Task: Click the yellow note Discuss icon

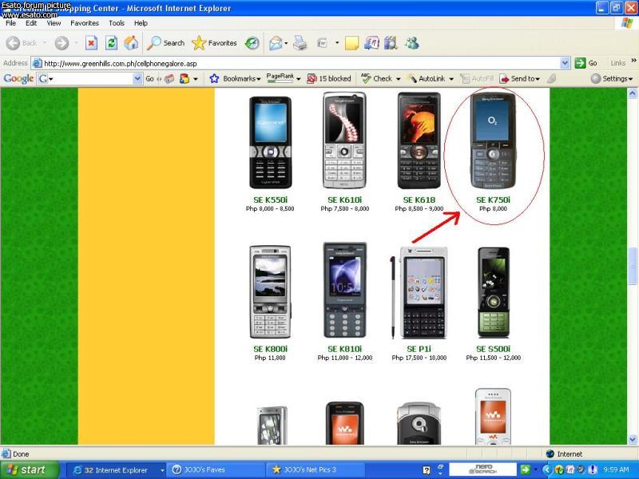Action: click(x=351, y=43)
